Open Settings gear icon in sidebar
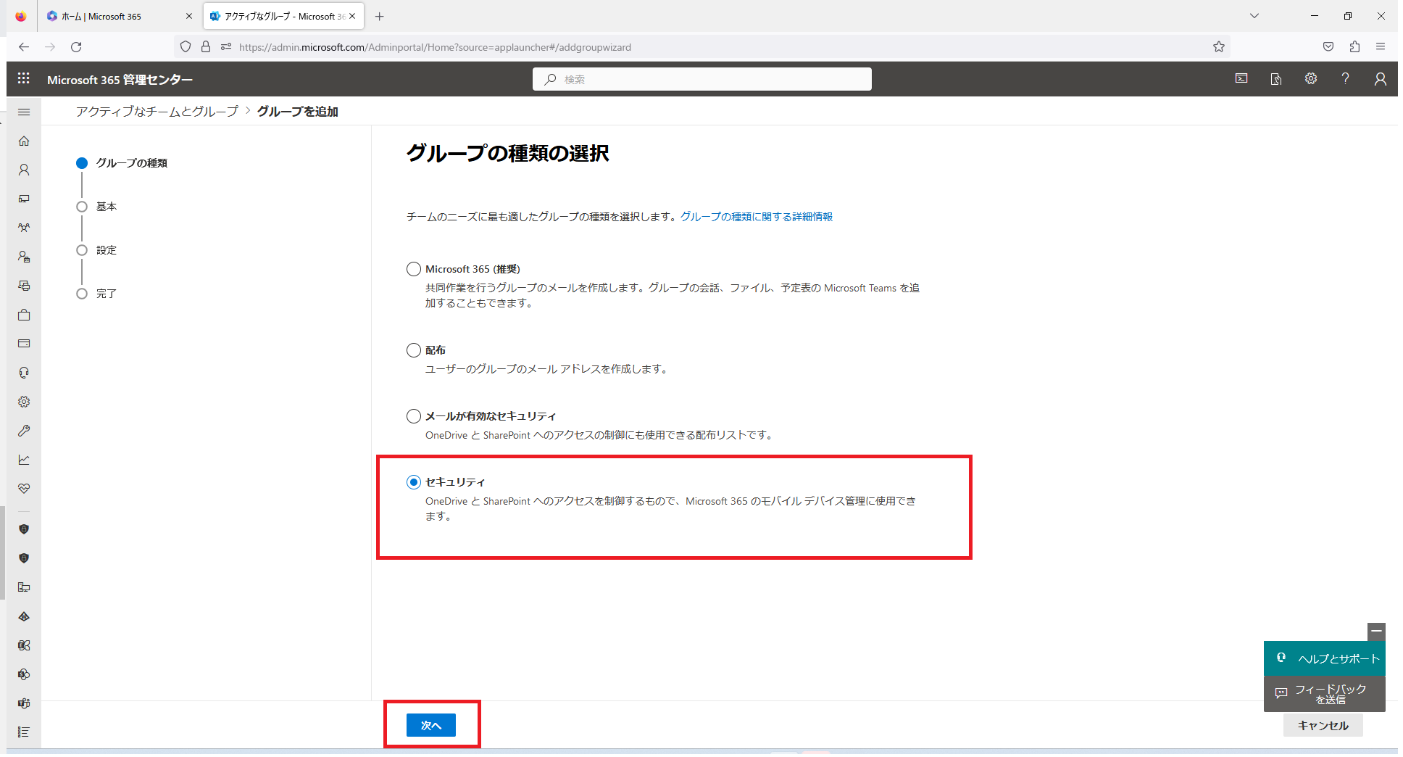The width and height of the screenshot is (1403, 757). click(24, 402)
